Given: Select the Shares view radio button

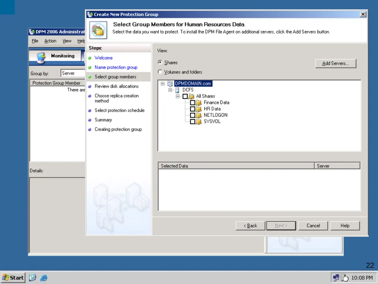Looking at the screenshot, I should (x=160, y=62).
